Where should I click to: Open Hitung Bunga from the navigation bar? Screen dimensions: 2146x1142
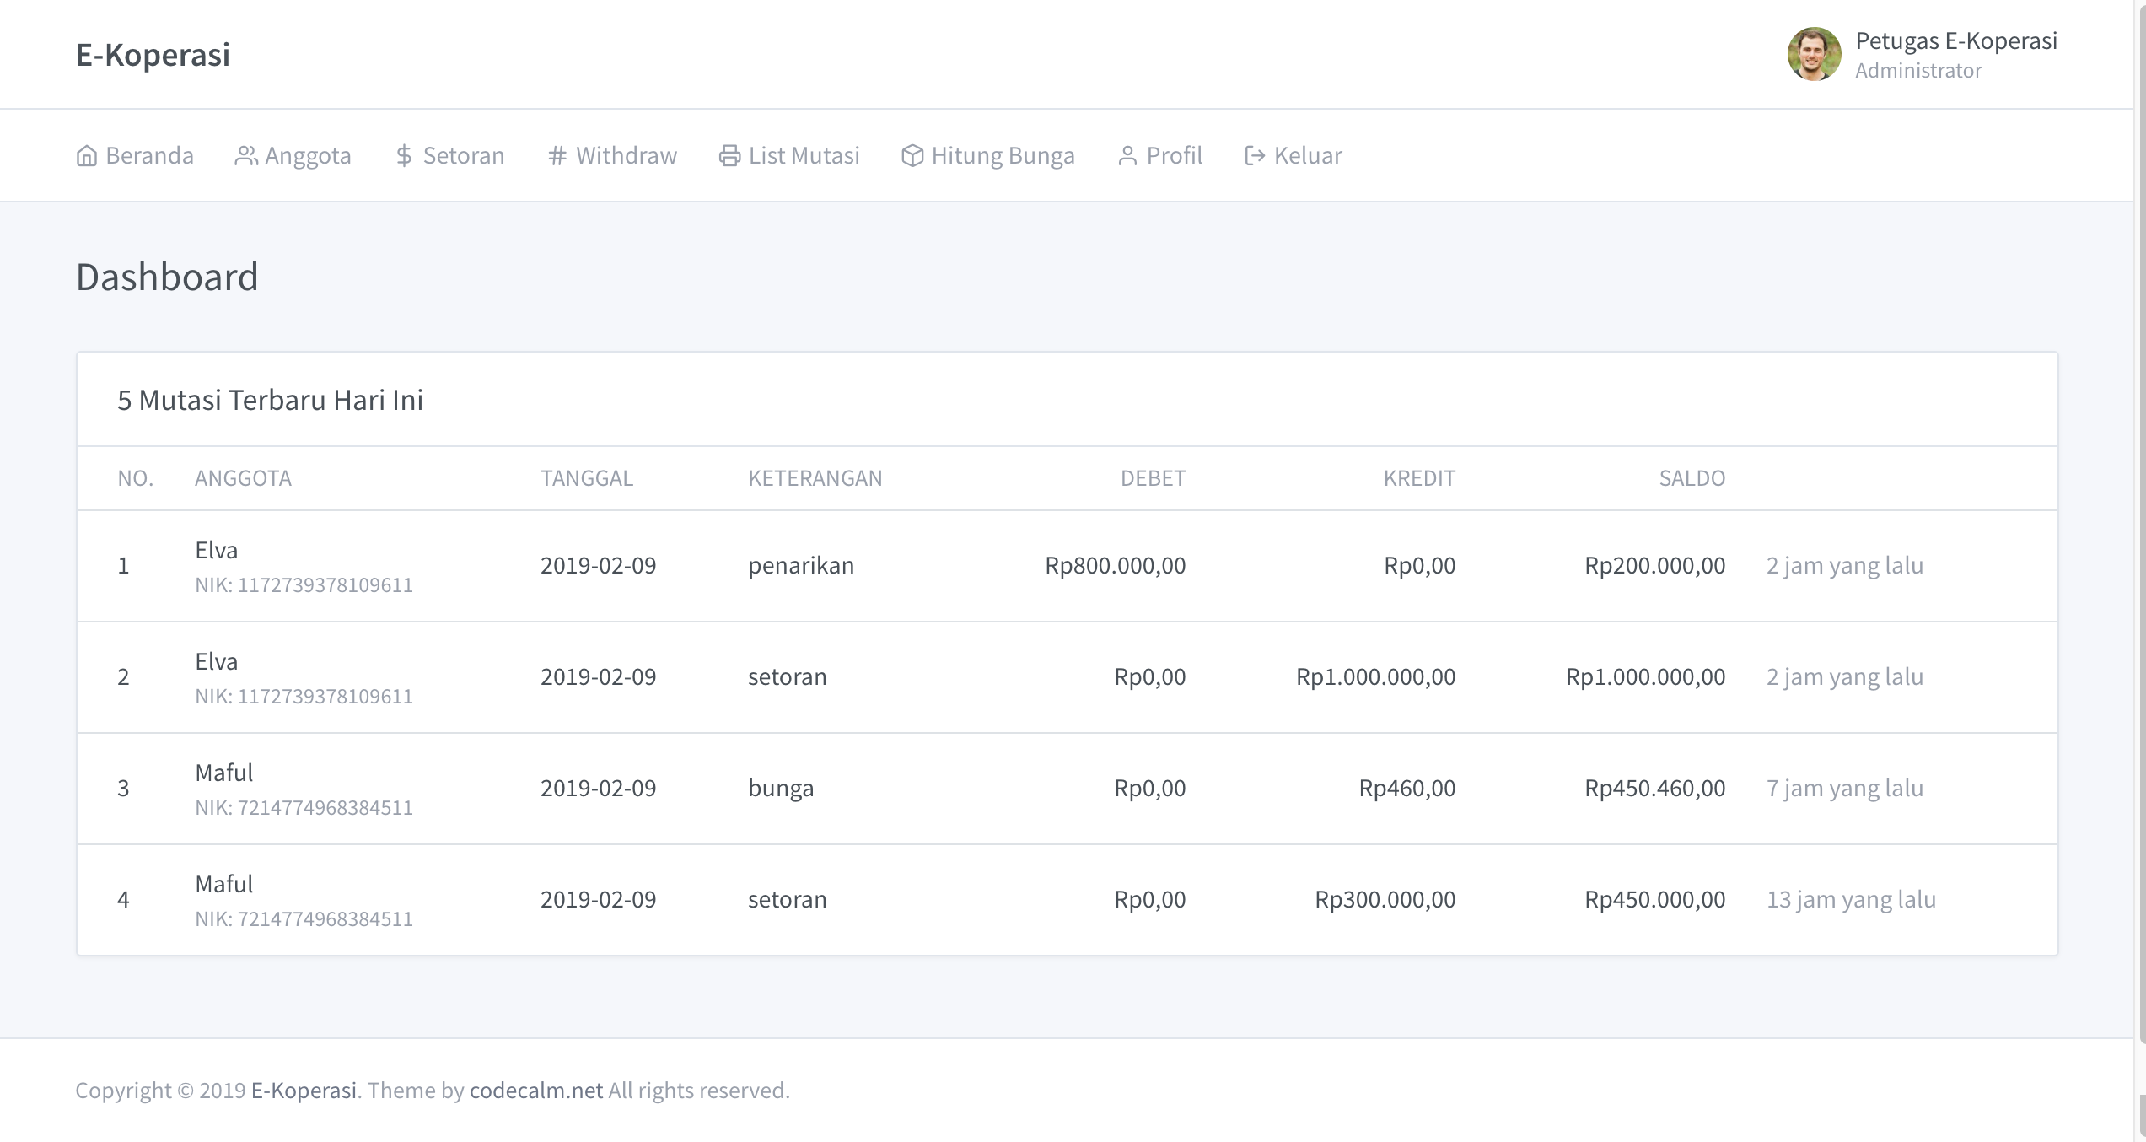(1003, 156)
